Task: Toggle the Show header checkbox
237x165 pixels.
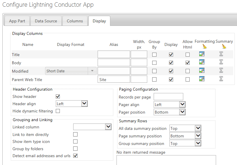Action: (58, 96)
